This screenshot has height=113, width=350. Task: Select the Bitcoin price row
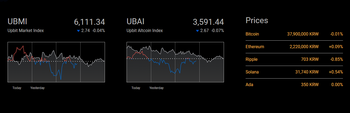(294, 34)
